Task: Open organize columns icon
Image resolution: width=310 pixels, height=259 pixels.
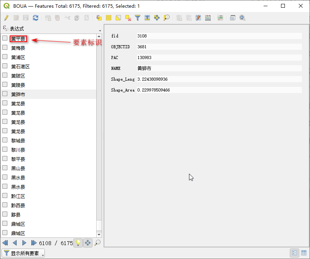Action: [x=198, y=18]
